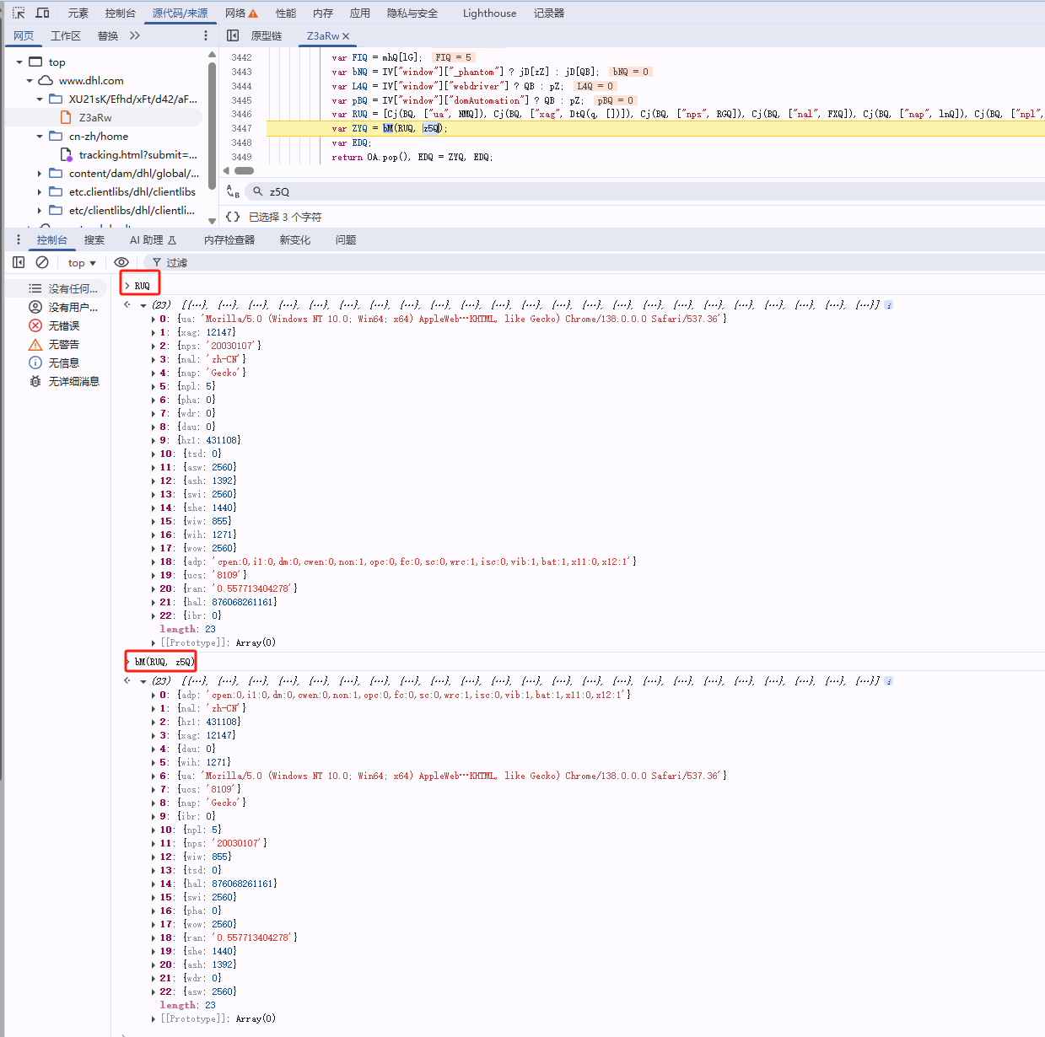
Task: Select the 替换 navigator tab
Action: tap(108, 35)
